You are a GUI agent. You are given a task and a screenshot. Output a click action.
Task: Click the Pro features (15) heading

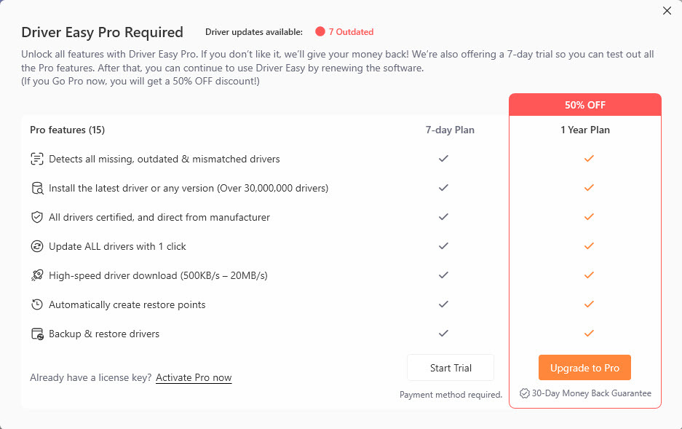[68, 130]
